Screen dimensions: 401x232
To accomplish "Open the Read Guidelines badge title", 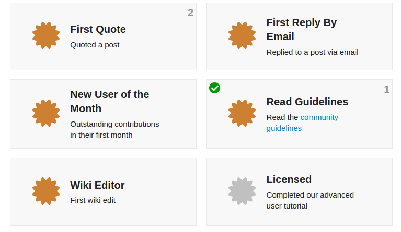I will (307, 102).
